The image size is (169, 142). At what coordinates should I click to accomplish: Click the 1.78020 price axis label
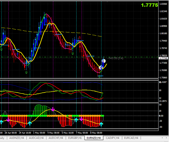pyautogui.click(x=163, y=56)
